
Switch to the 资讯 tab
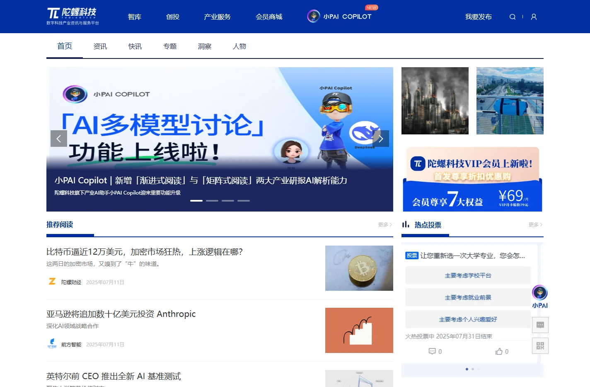100,46
